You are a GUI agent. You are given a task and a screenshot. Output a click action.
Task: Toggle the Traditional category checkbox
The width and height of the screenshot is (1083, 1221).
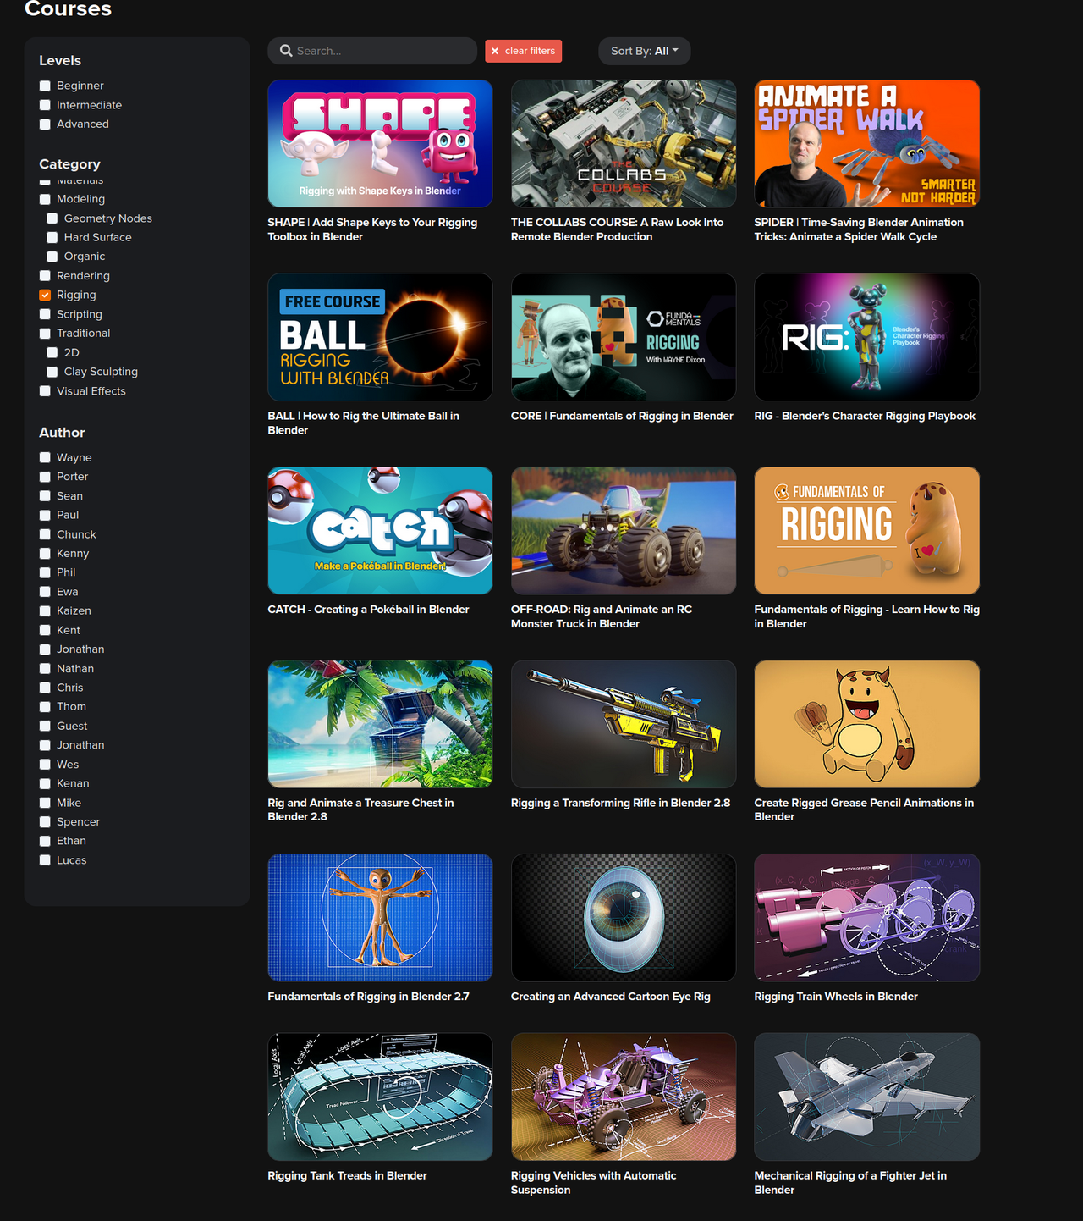[45, 334]
